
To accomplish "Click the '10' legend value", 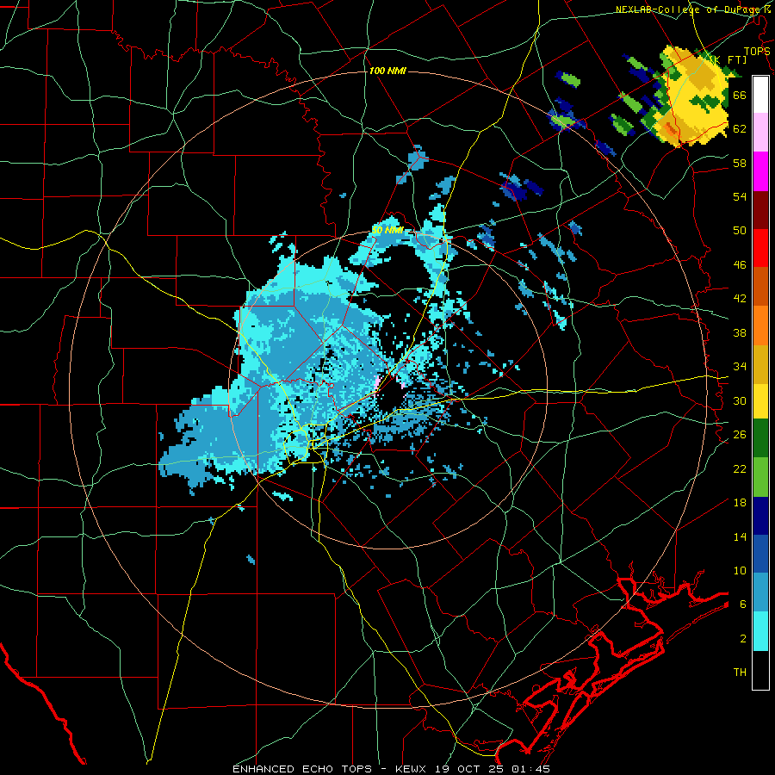I will [x=740, y=570].
